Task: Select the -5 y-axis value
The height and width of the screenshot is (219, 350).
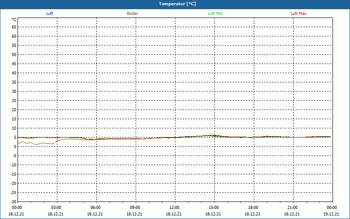Action: (14, 156)
